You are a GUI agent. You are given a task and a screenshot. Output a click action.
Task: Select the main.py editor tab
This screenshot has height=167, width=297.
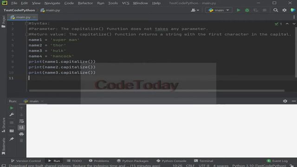tap(23, 17)
